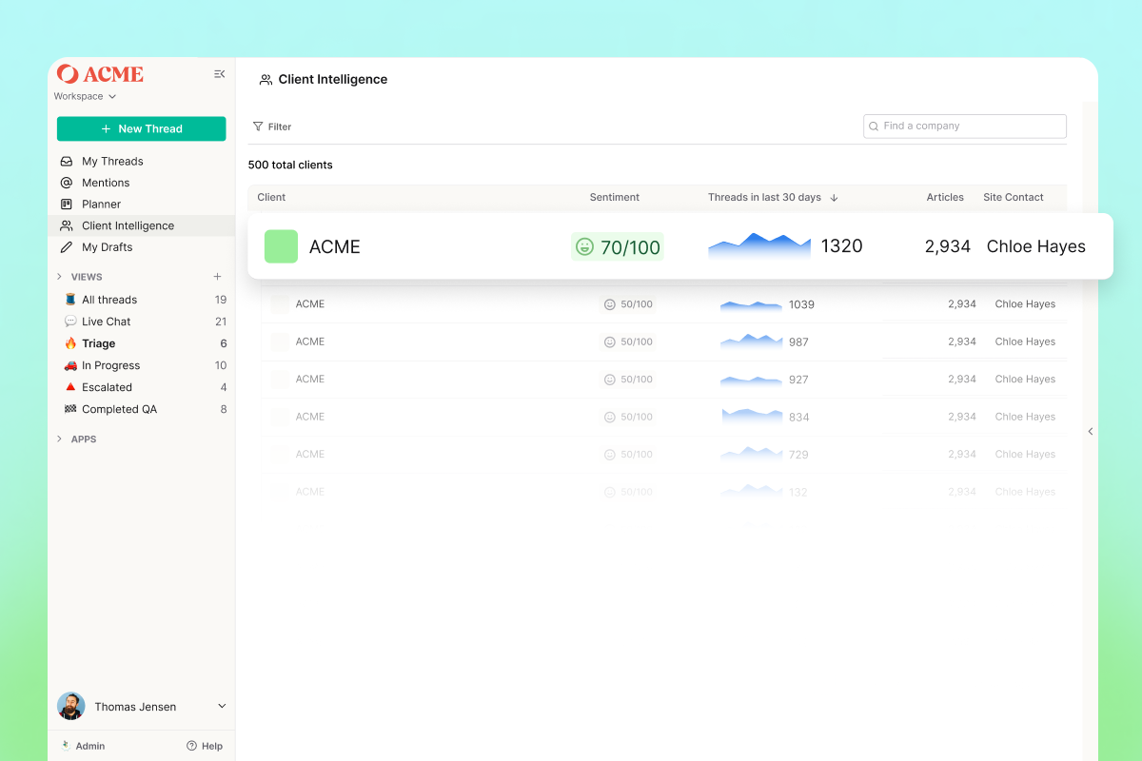
Task: Click the sort arrow on Threads column
Action: [x=834, y=198]
